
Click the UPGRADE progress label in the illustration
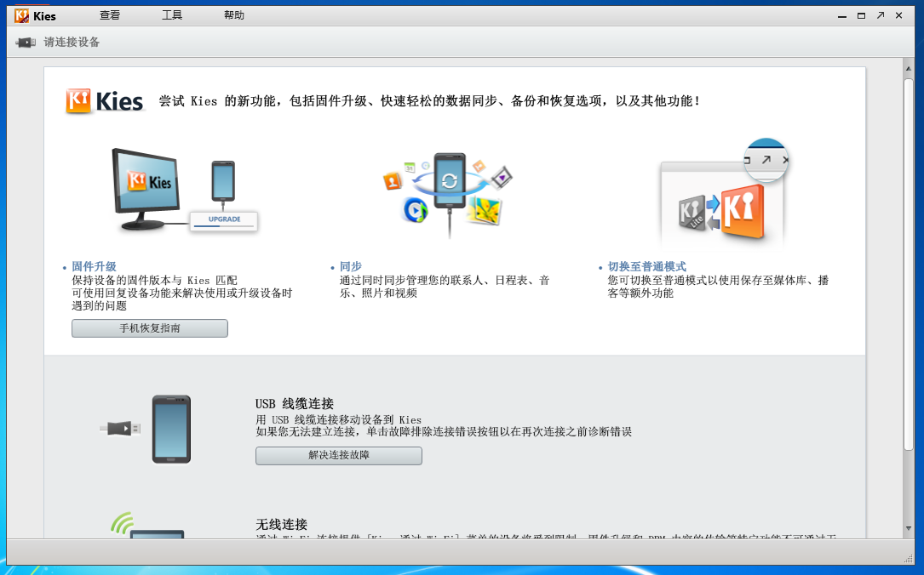point(225,219)
